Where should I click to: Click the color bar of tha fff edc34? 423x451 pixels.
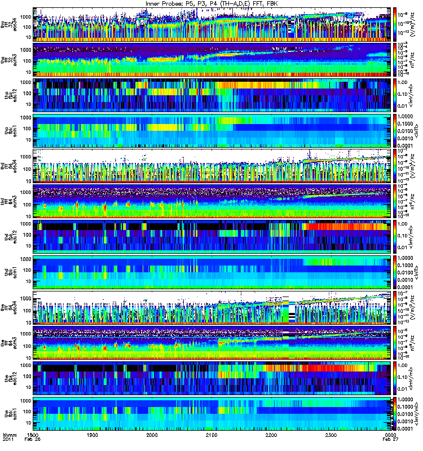[x=394, y=24]
